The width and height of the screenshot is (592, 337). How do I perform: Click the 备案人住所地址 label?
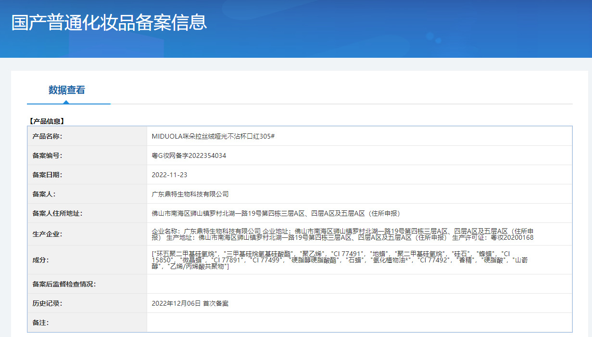pos(57,213)
